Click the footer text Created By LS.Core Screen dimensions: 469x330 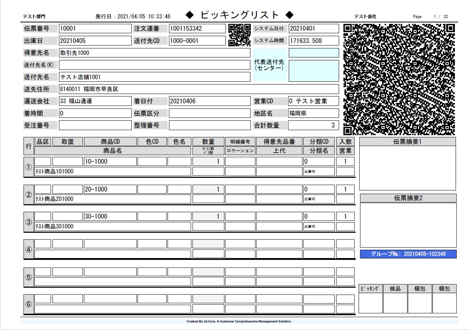pyautogui.click(x=239, y=321)
